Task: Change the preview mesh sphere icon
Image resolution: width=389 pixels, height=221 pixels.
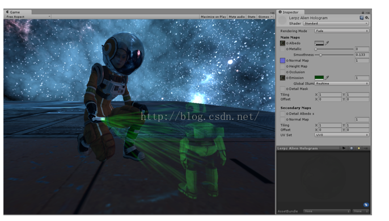Action: [x=352, y=148]
